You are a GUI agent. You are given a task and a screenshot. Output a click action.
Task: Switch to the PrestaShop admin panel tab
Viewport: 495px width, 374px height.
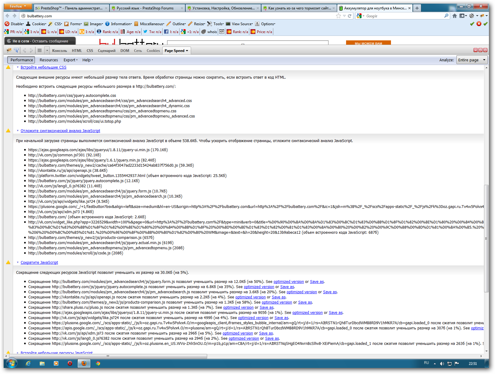[x=71, y=8]
